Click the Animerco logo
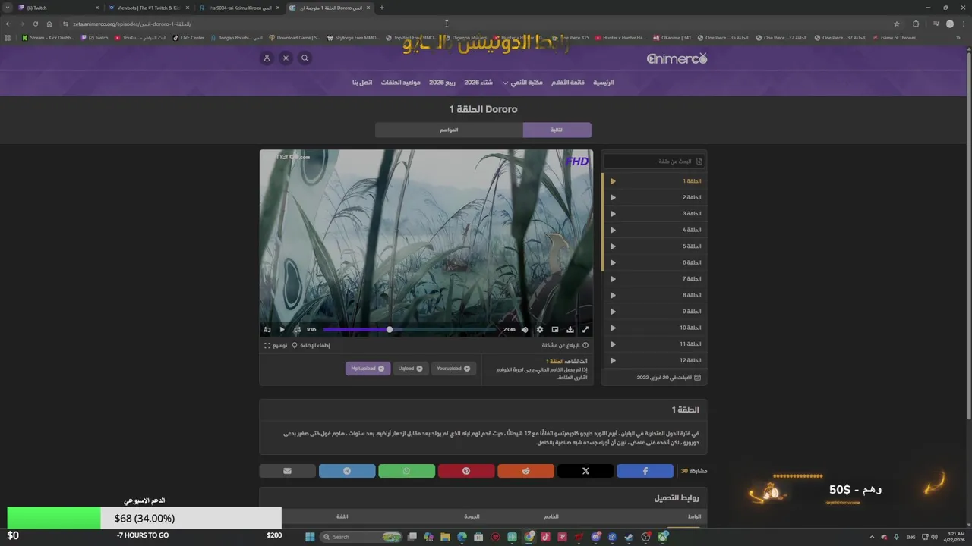The width and height of the screenshot is (972, 546). pos(677,58)
